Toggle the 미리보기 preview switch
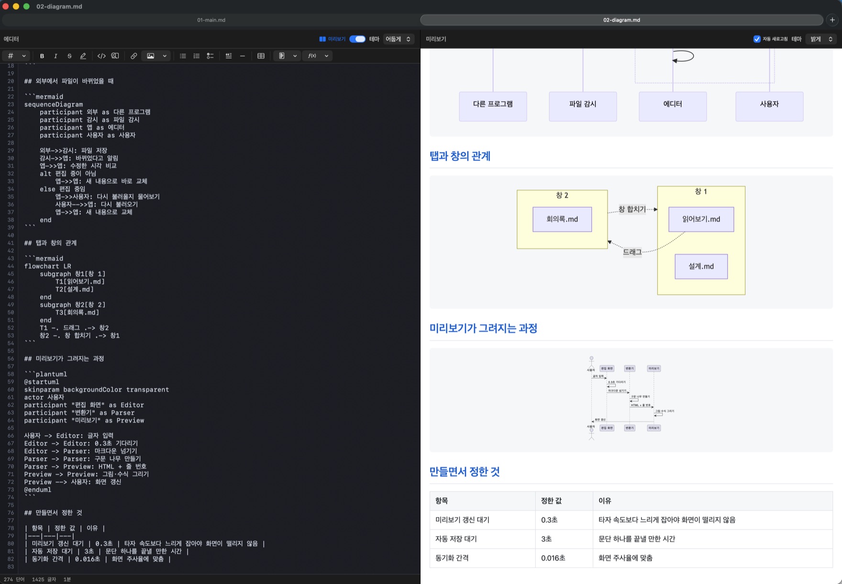 coord(357,39)
